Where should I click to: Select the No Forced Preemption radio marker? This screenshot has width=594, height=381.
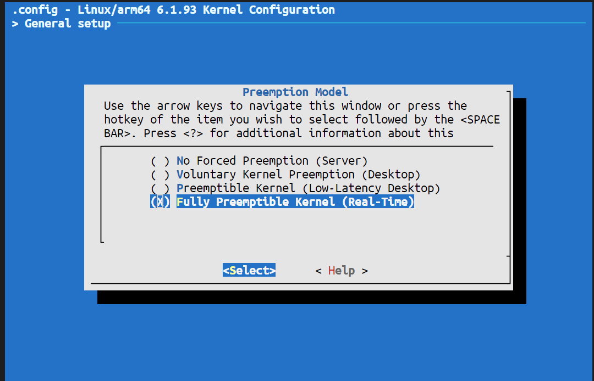159,161
